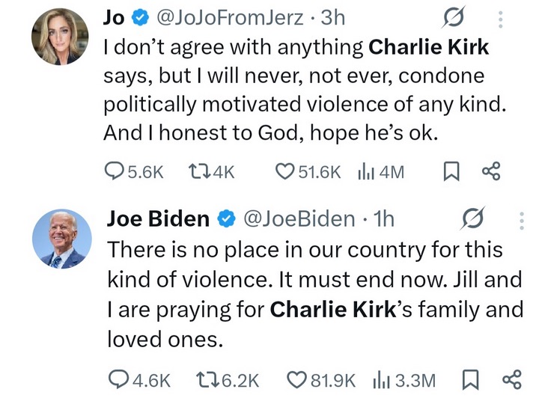Bookmark Joe Biden's tweet
536x407 pixels.
coord(471,381)
